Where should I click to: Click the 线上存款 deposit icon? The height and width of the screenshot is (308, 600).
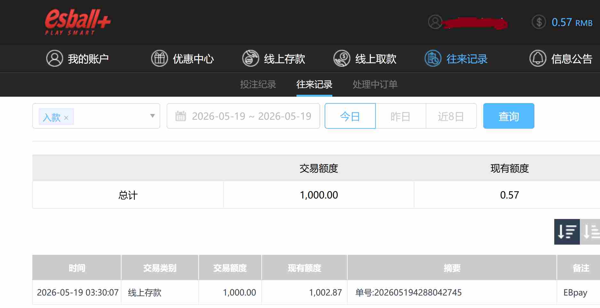point(250,59)
